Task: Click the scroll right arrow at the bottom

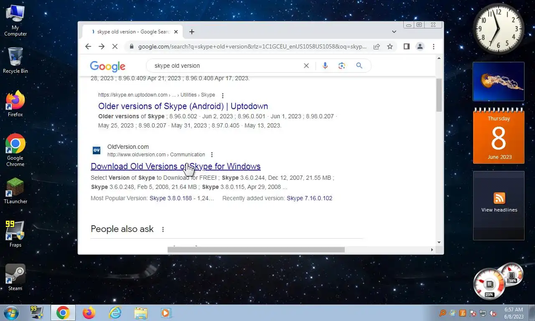Action: click(x=432, y=250)
